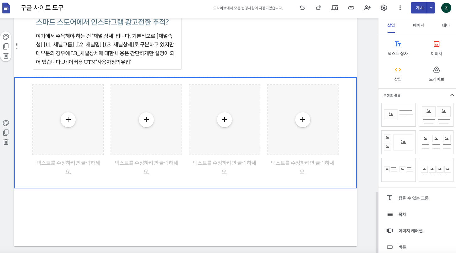Select the heading 스마트 스토어에서 인스타그램 광고전환 추적?
Screen dimensions: 456x253
click(102, 22)
